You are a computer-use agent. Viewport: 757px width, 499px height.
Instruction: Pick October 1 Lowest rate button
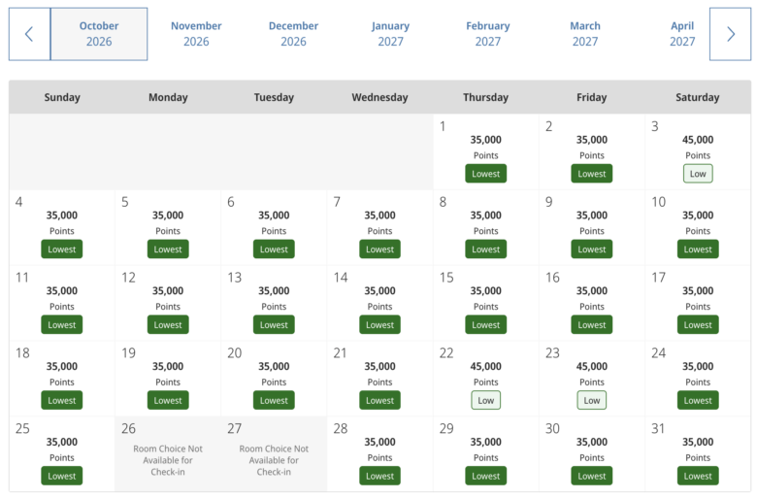[485, 174]
